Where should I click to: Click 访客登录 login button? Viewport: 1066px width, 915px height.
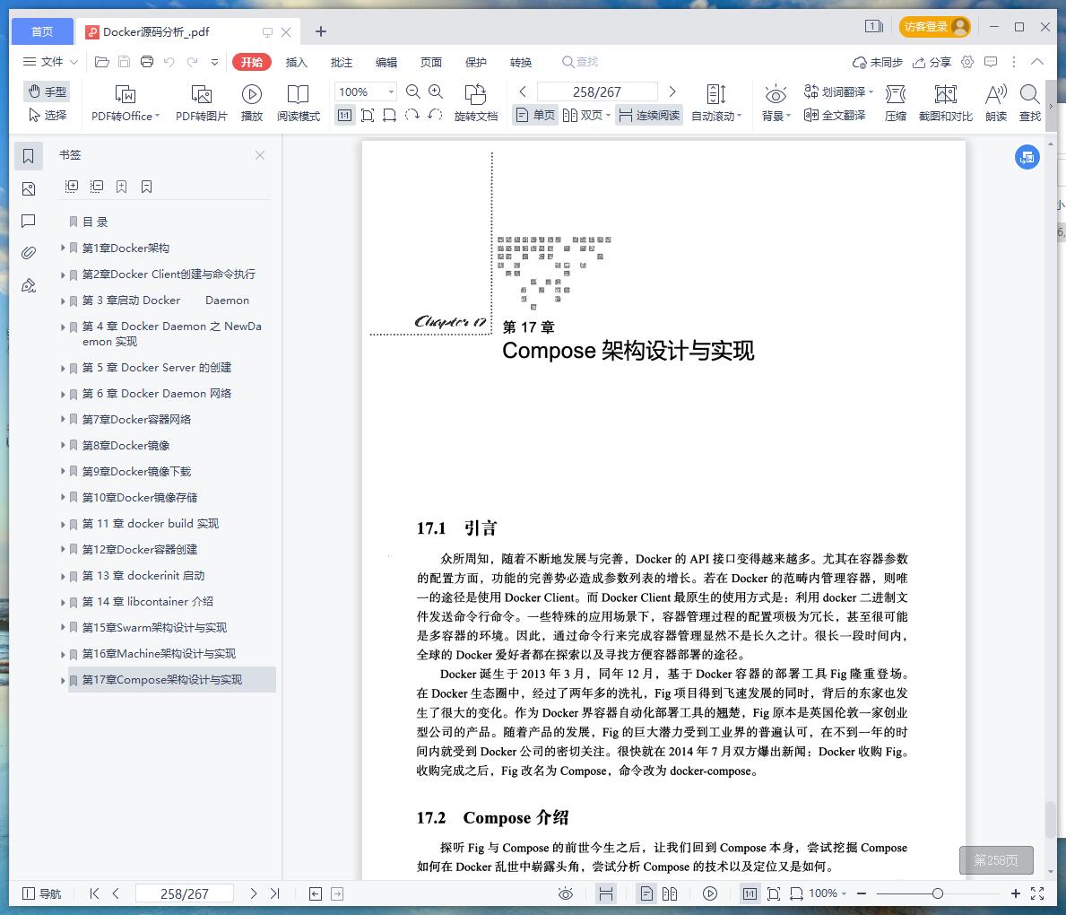(935, 27)
